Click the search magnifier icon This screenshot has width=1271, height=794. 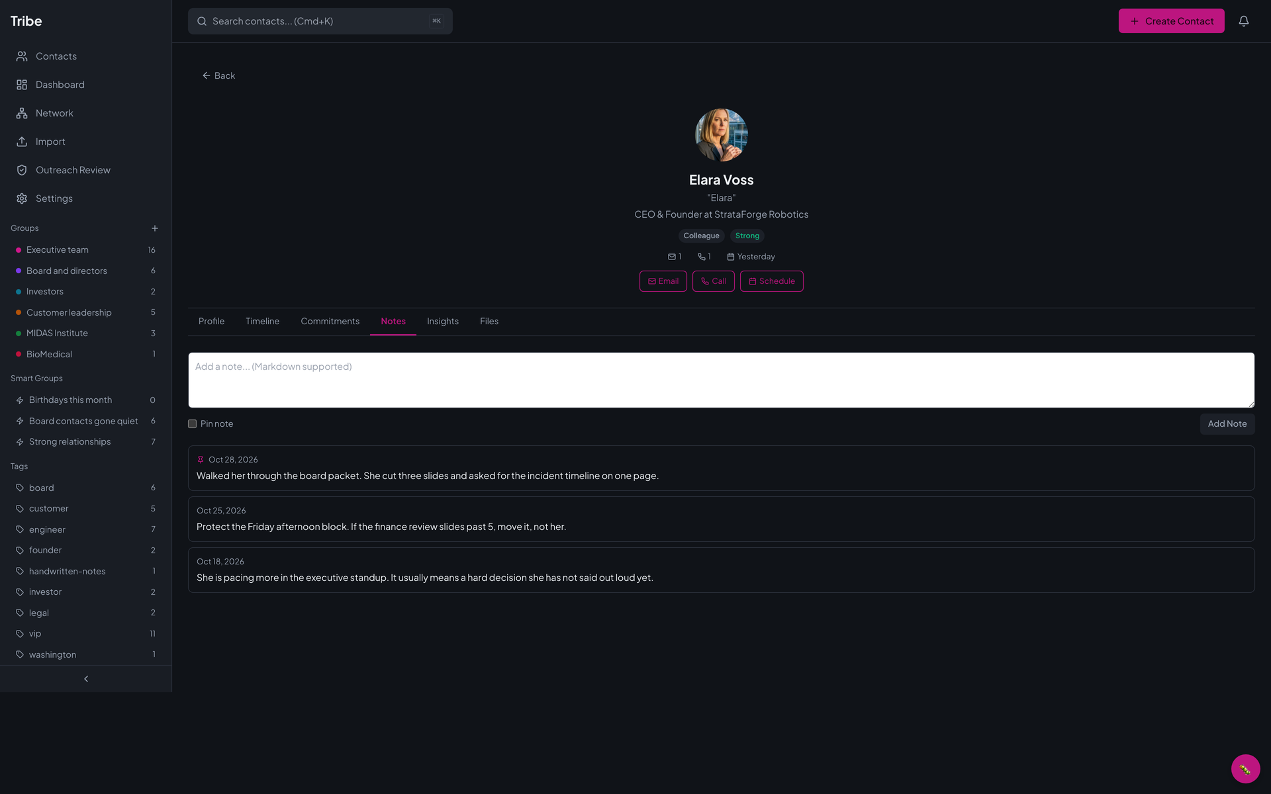pos(202,21)
